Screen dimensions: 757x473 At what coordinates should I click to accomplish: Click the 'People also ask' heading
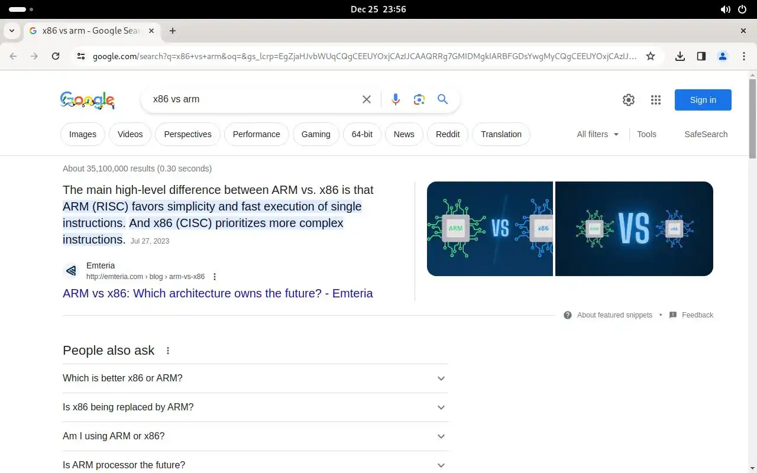pyautogui.click(x=108, y=351)
